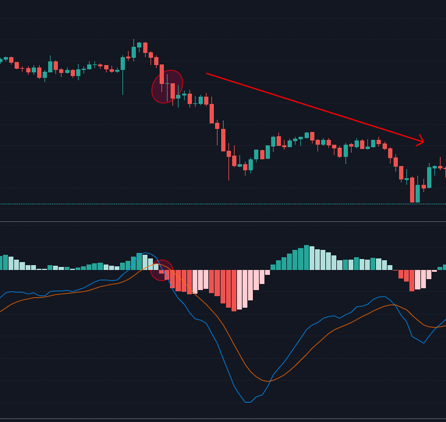This screenshot has width=446, height=422.
Task: Click the large red candle at the lowest price
Action: pos(412,190)
